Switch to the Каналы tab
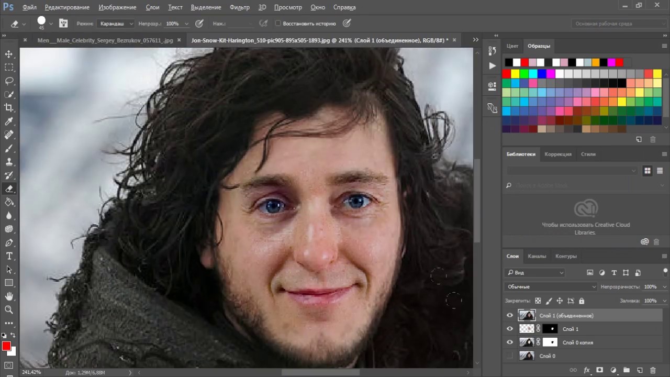This screenshot has width=670, height=377. (537, 256)
